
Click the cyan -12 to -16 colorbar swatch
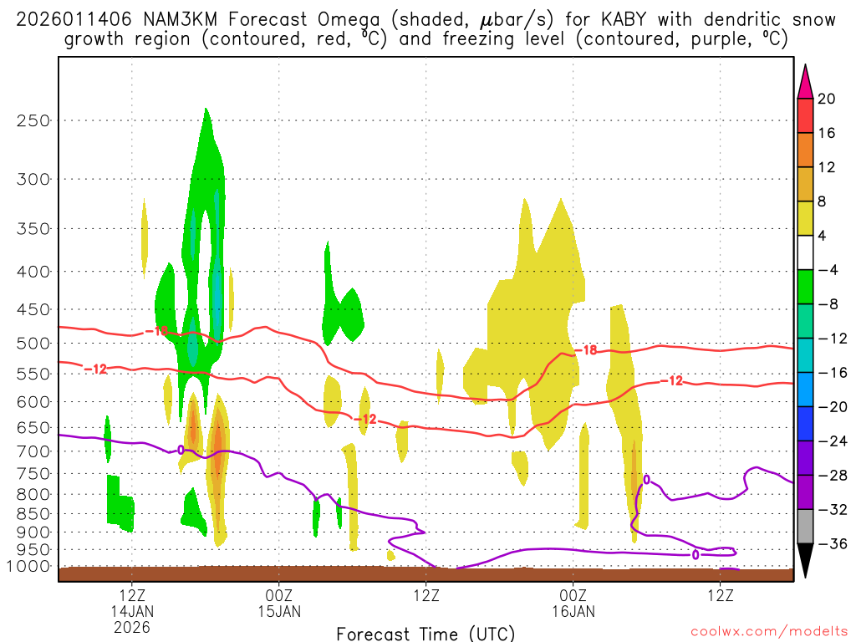coord(805,355)
